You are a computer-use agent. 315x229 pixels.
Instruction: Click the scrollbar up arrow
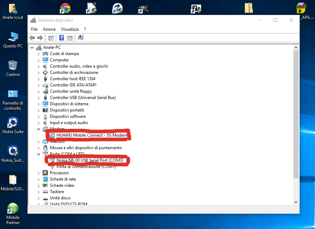[x=296, y=47]
